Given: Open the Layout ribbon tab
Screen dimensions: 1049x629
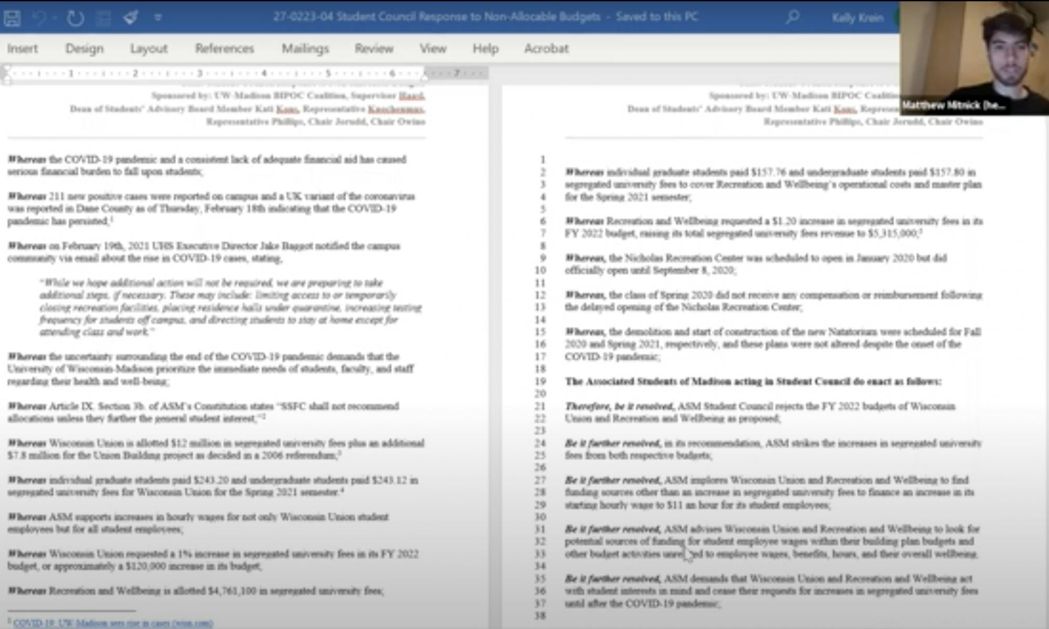Looking at the screenshot, I should click(149, 49).
